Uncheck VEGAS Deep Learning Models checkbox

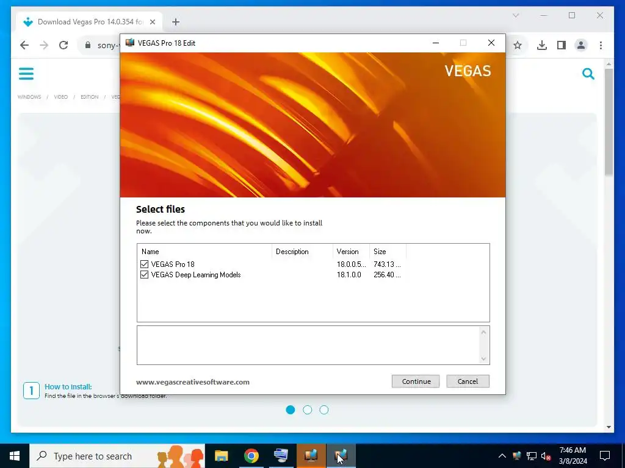pos(144,275)
